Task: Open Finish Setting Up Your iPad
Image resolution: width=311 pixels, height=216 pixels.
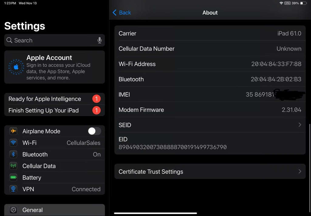Action: coord(43,110)
